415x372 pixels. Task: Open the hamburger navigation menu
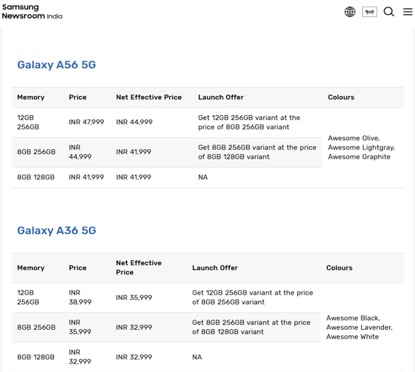pyautogui.click(x=408, y=12)
